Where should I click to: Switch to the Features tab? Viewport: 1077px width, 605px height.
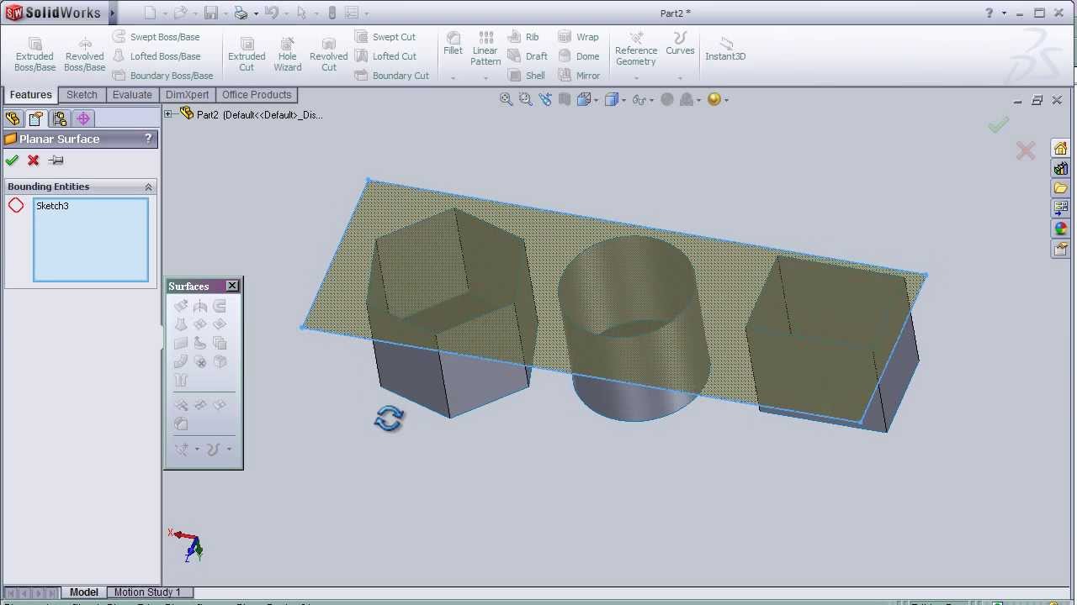[31, 95]
